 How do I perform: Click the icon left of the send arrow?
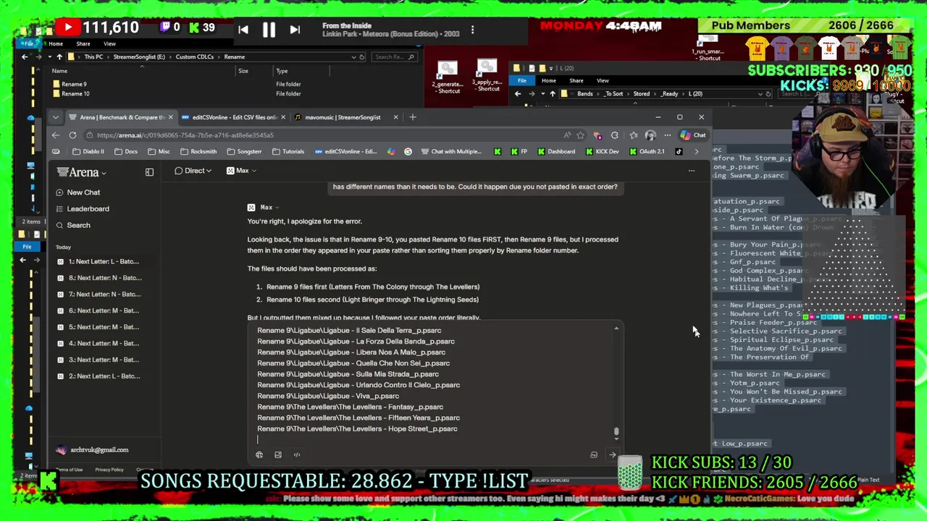tap(594, 455)
